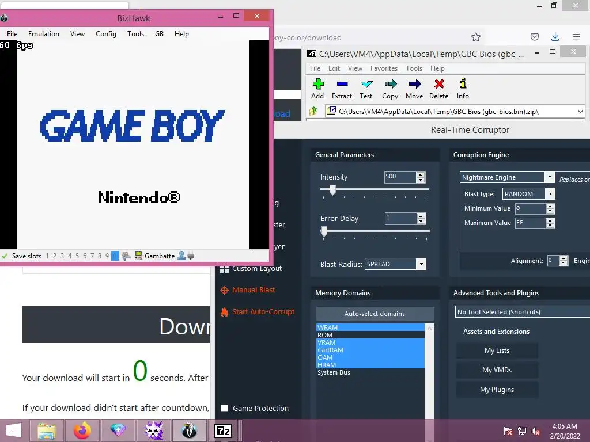Increase the Error Delay spinner
Image resolution: width=590 pixels, height=442 pixels.
pyautogui.click(x=421, y=216)
